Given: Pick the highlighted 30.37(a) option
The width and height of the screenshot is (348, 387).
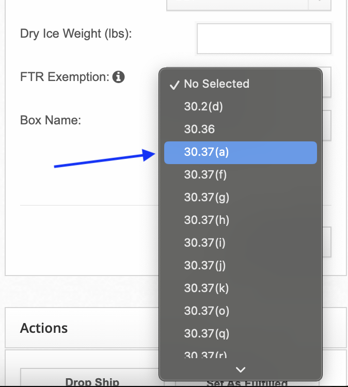Looking at the screenshot, I should tap(241, 153).
